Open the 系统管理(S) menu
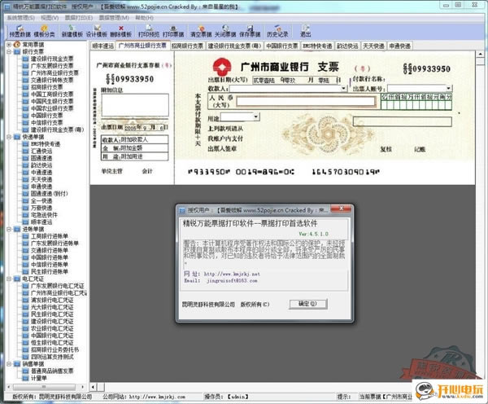Image resolution: width=488 pixels, height=404 pixels. 20,18
